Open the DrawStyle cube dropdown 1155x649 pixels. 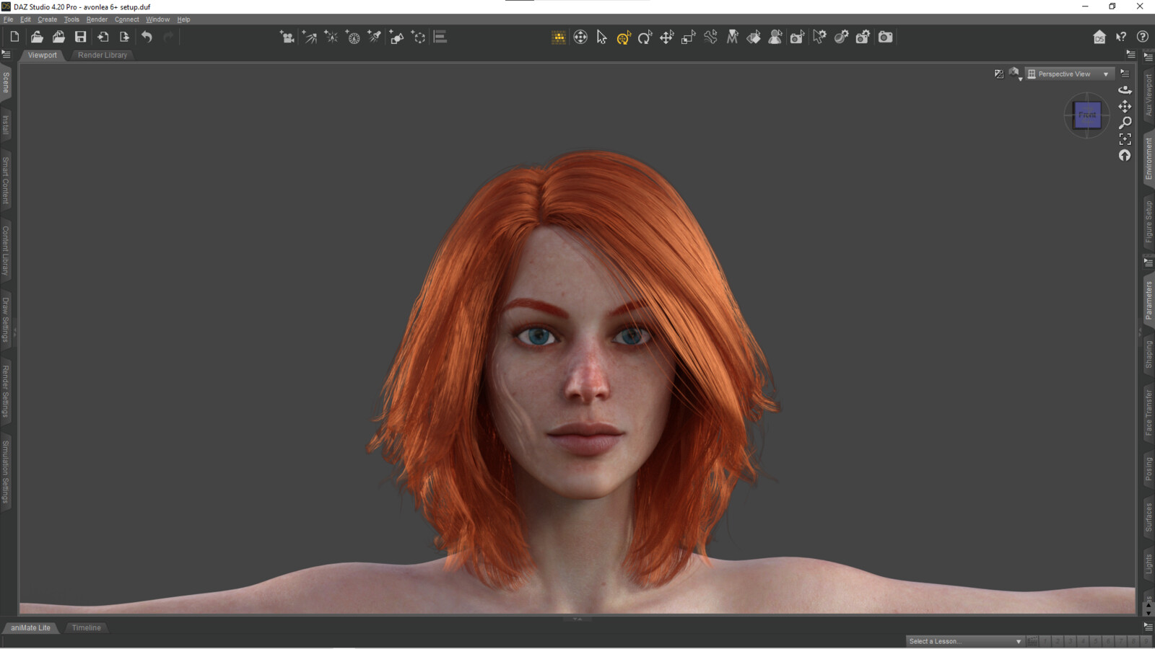[x=1015, y=74]
